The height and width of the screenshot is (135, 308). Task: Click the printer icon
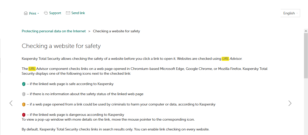point(26,13)
